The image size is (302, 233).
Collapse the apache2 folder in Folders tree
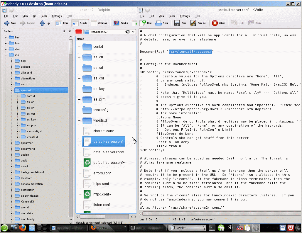[11, 90]
